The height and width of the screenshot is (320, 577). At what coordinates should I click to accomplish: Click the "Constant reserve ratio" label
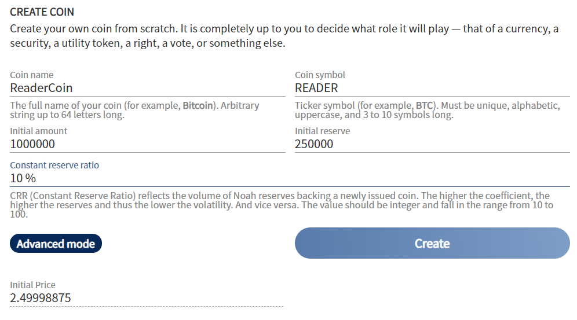point(54,165)
